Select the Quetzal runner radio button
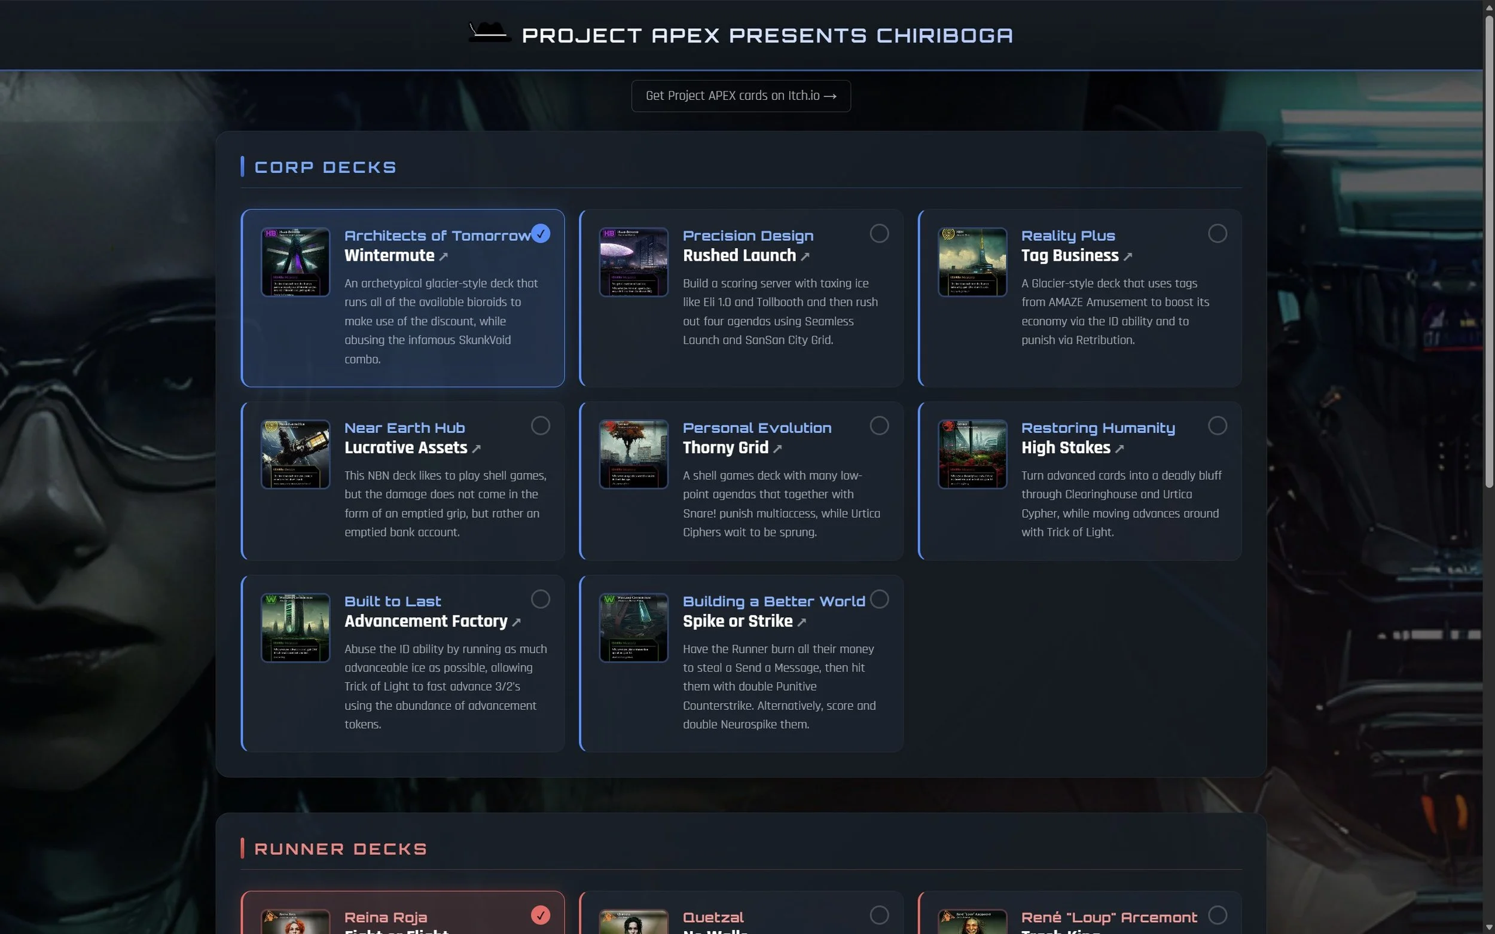Viewport: 1495px width, 934px height. (x=879, y=915)
